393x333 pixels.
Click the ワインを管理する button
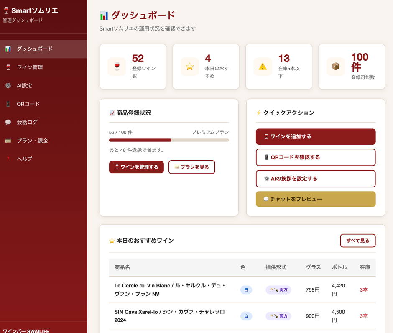[136, 167]
